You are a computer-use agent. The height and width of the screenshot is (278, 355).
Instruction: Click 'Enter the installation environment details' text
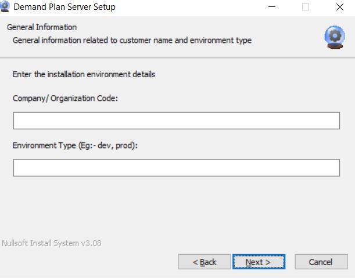pos(84,74)
